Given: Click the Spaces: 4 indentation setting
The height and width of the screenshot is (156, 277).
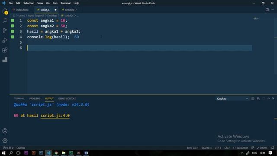Looking at the screenshot, I should (x=206, y=148).
